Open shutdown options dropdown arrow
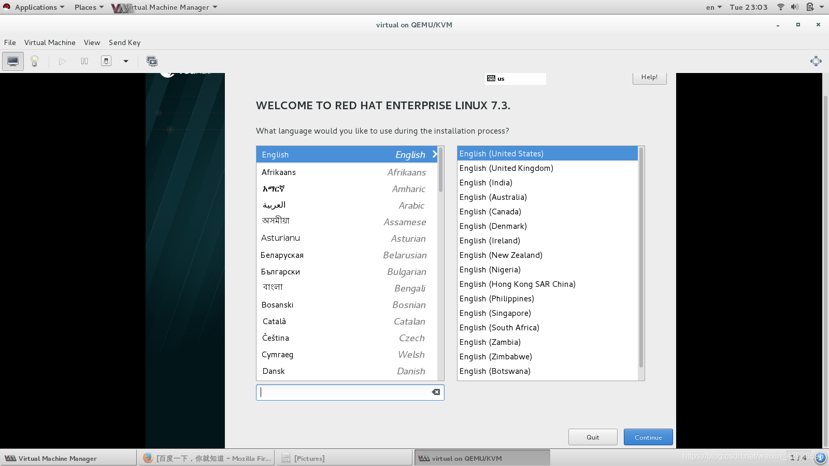The width and height of the screenshot is (829, 466). click(125, 61)
